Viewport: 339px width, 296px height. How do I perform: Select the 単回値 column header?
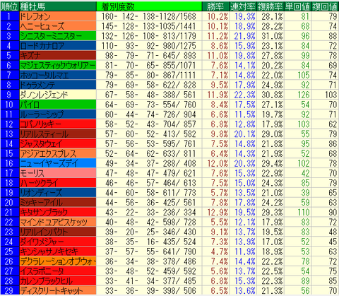pos(297,6)
